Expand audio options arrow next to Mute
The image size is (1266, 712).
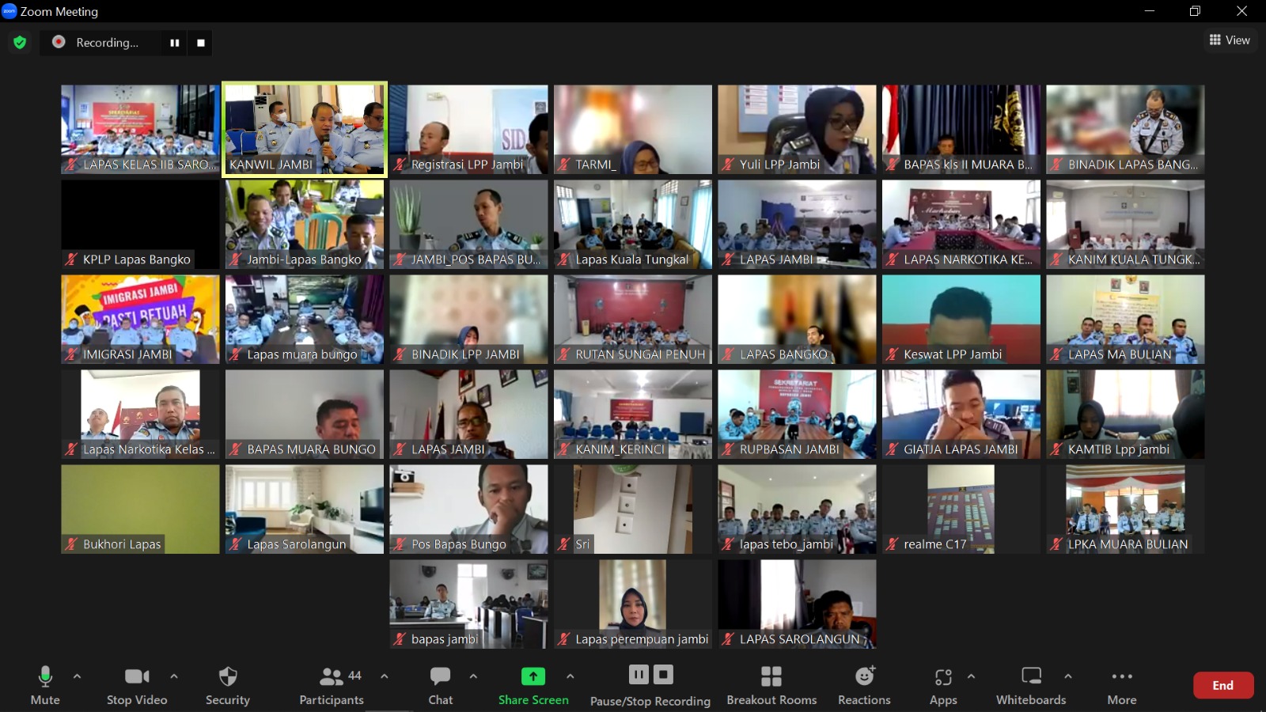click(x=77, y=676)
